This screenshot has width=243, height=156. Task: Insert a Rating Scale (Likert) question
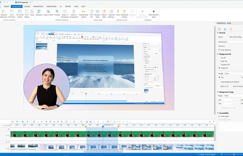(x=83, y=14)
